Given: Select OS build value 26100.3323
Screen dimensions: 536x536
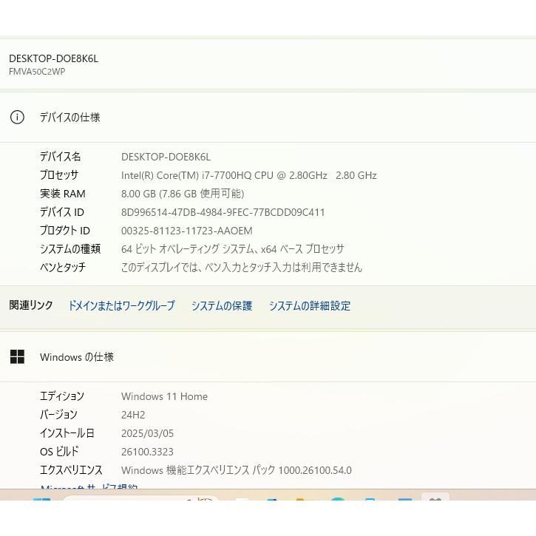Looking at the screenshot, I should coord(147,452).
